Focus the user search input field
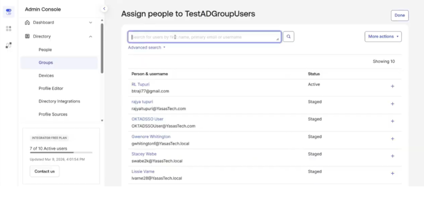424x201 pixels. (x=204, y=37)
